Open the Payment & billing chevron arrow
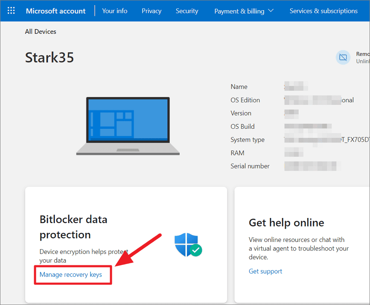Image resolution: width=370 pixels, height=305 pixels. [271, 11]
